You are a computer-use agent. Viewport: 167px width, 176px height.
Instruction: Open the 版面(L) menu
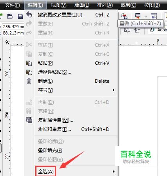click(82, 5)
